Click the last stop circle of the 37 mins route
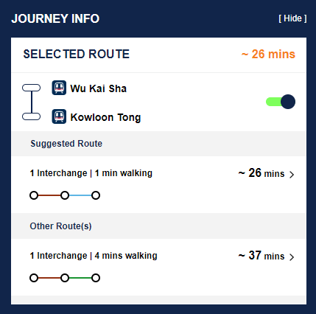The height and width of the screenshot is (314, 316). (x=96, y=278)
